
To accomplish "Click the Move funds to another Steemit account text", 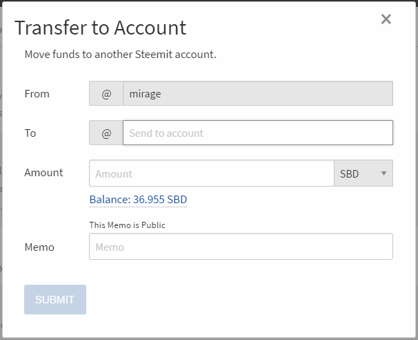I will point(120,53).
